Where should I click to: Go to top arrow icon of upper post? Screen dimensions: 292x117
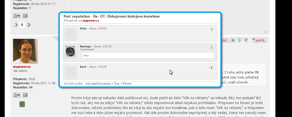click(266, 32)
